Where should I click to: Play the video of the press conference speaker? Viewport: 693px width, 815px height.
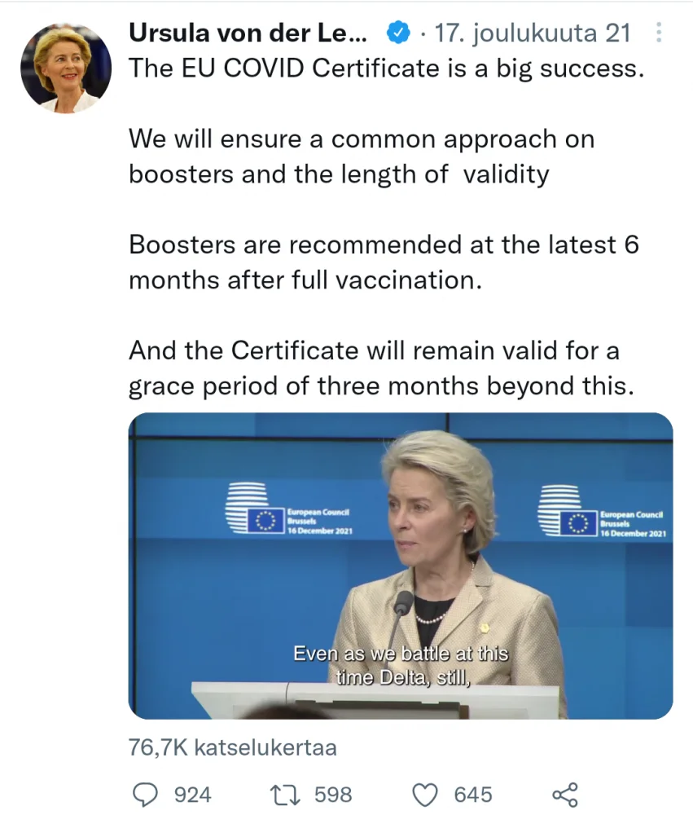(x=401, y=566)
